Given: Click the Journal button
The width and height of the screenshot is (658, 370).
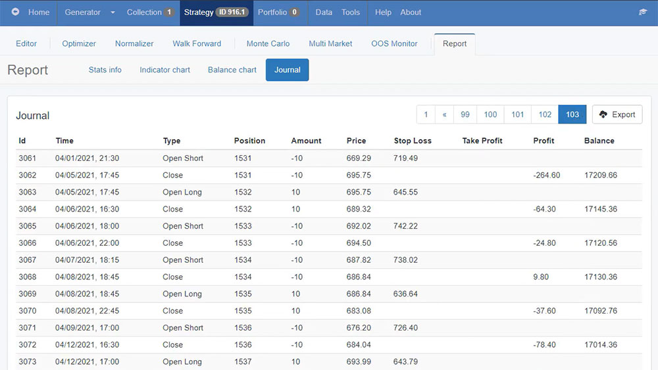Looking at the screenshot, I should coord(287,70).
